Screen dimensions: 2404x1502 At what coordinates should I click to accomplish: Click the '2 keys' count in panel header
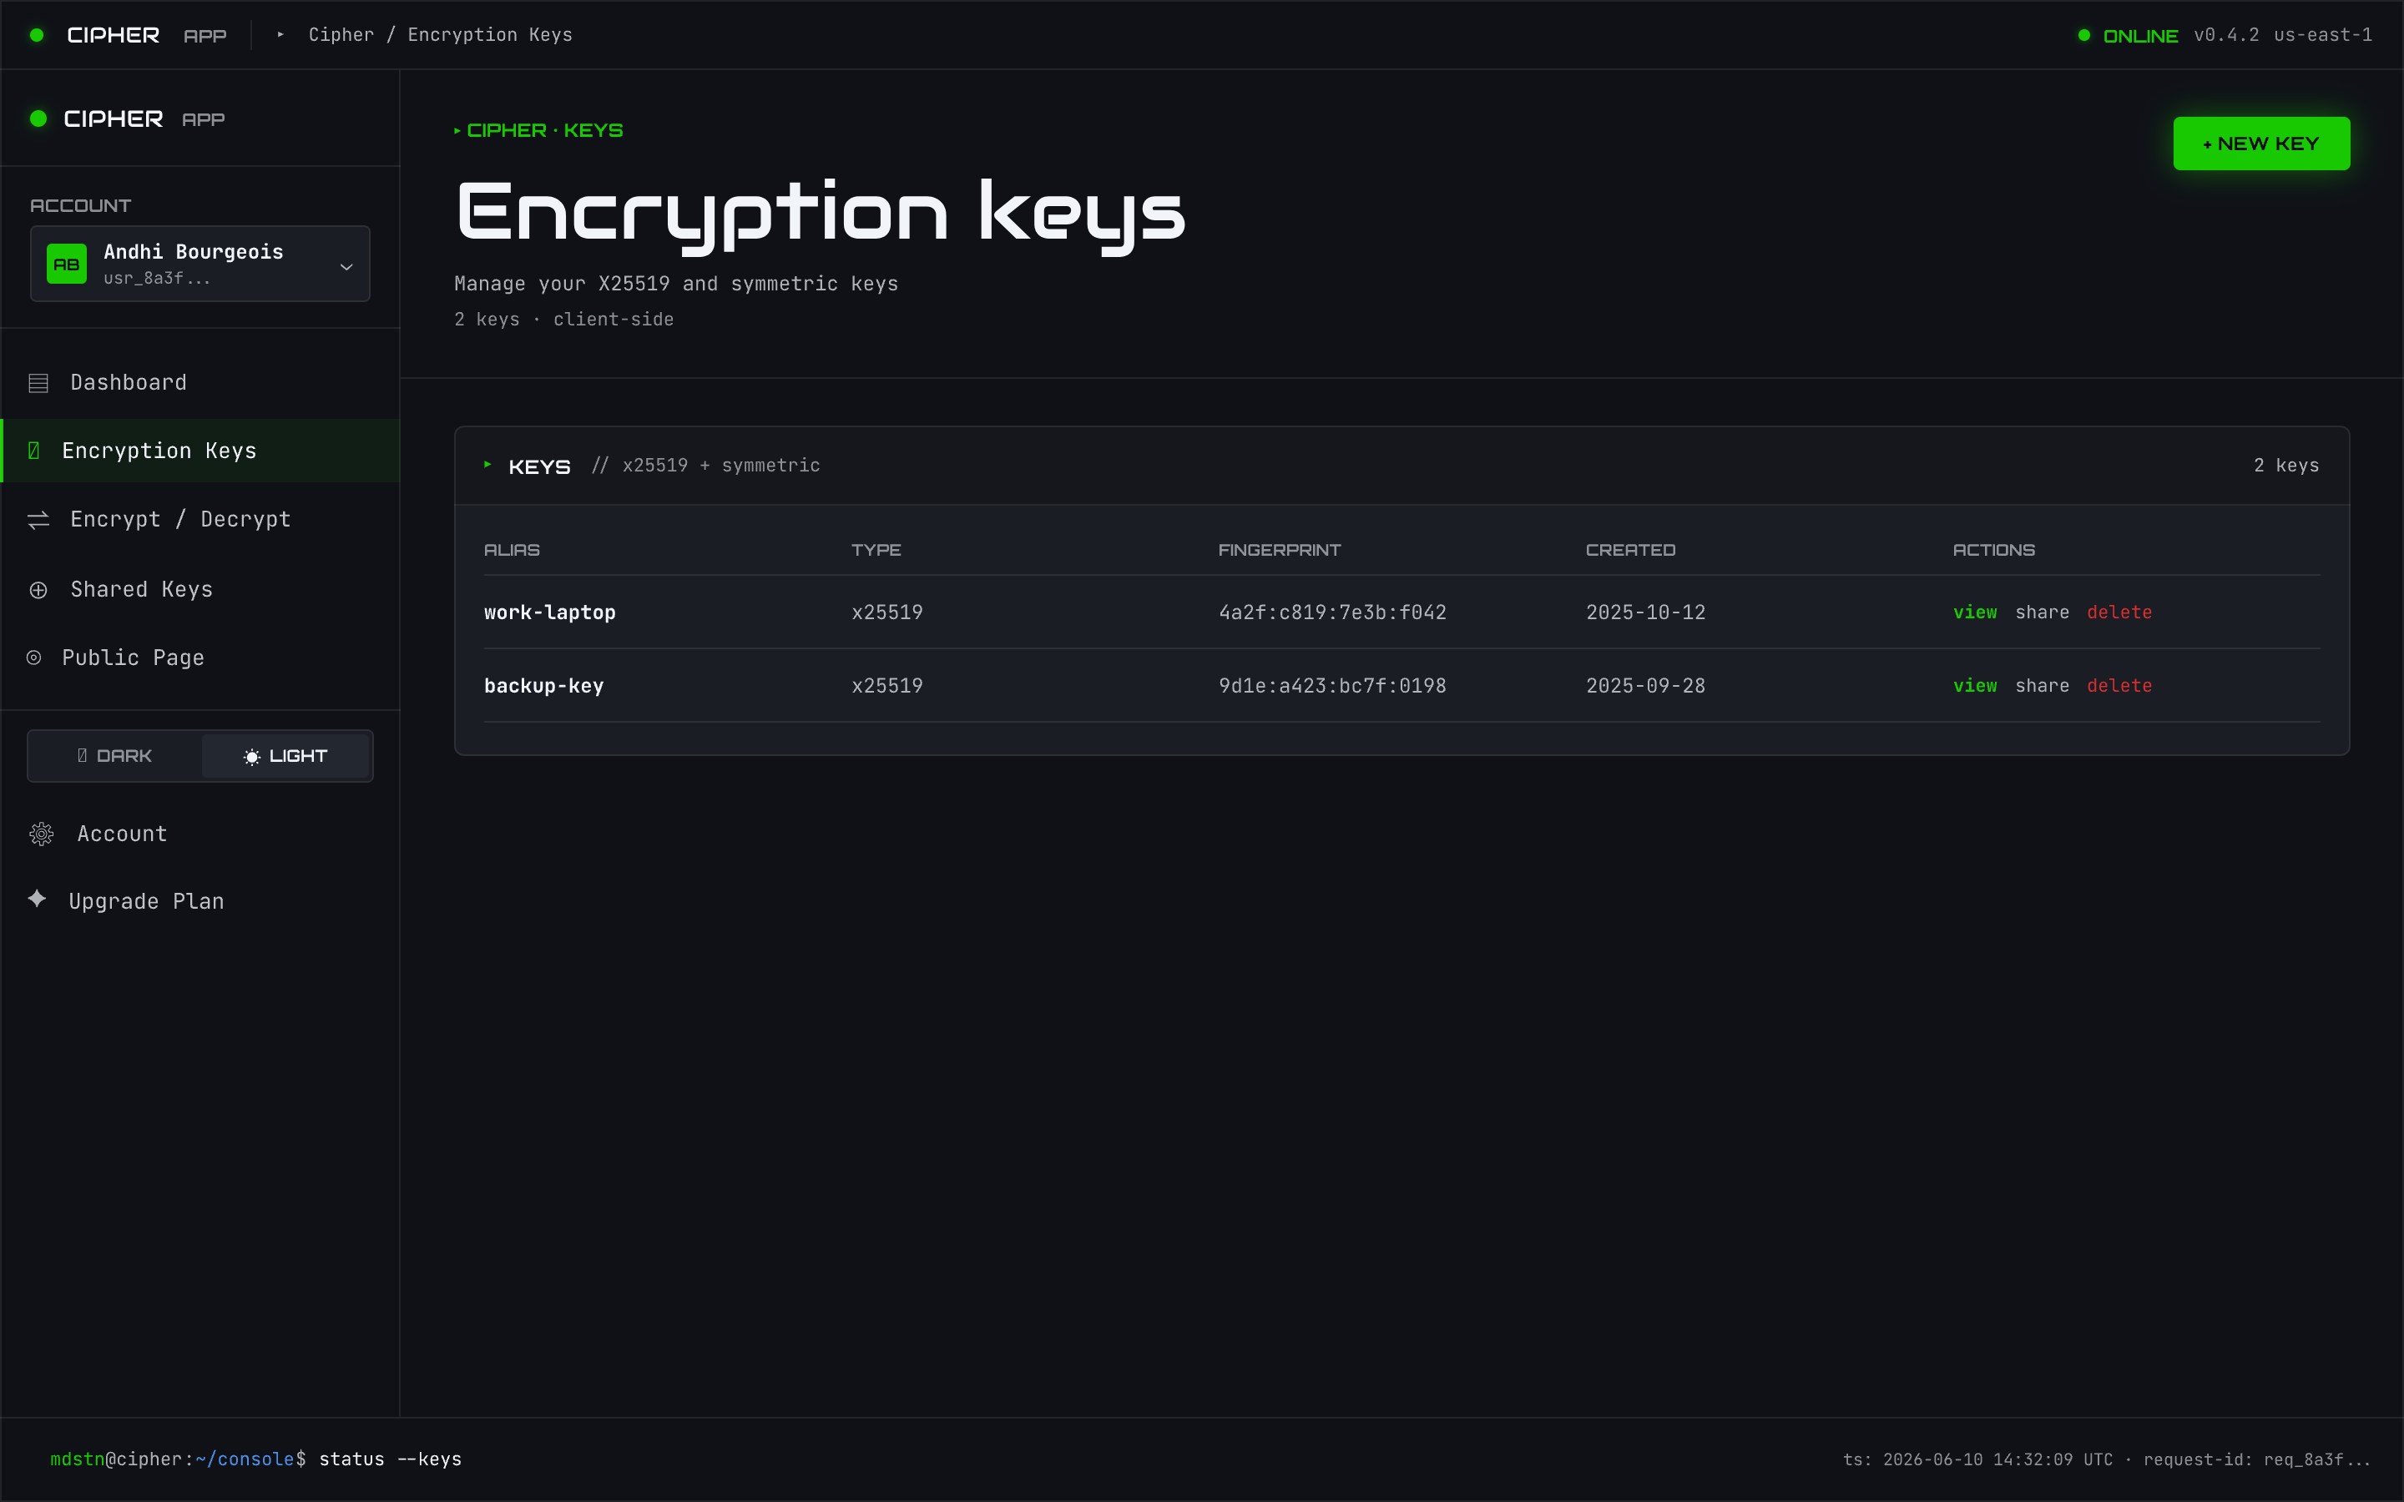[x=2285, y=465]
